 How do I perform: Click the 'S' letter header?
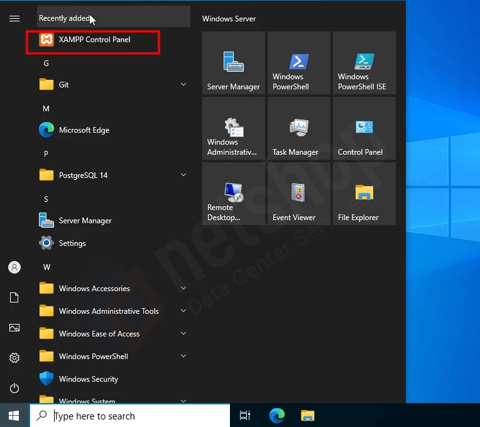pos(46,199)
